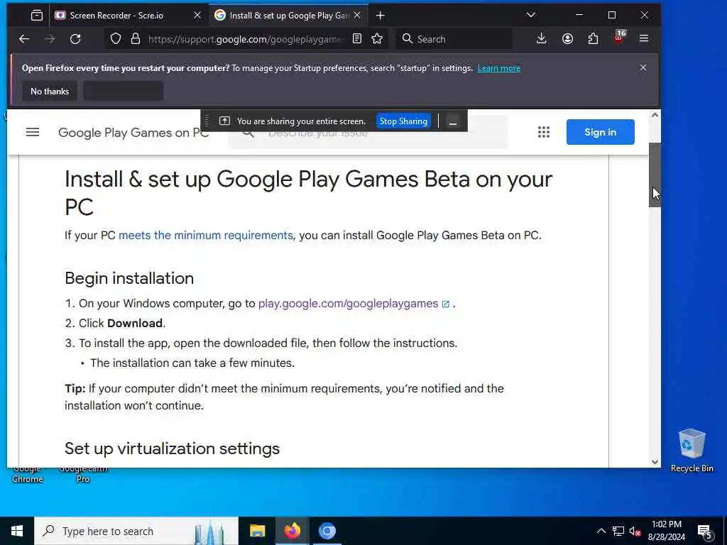Image resolution: width=727 pixels, height=545 pixels.
Task: Open extensions puzzle icon
Action: pyautogui.click(x=593, y=39)
